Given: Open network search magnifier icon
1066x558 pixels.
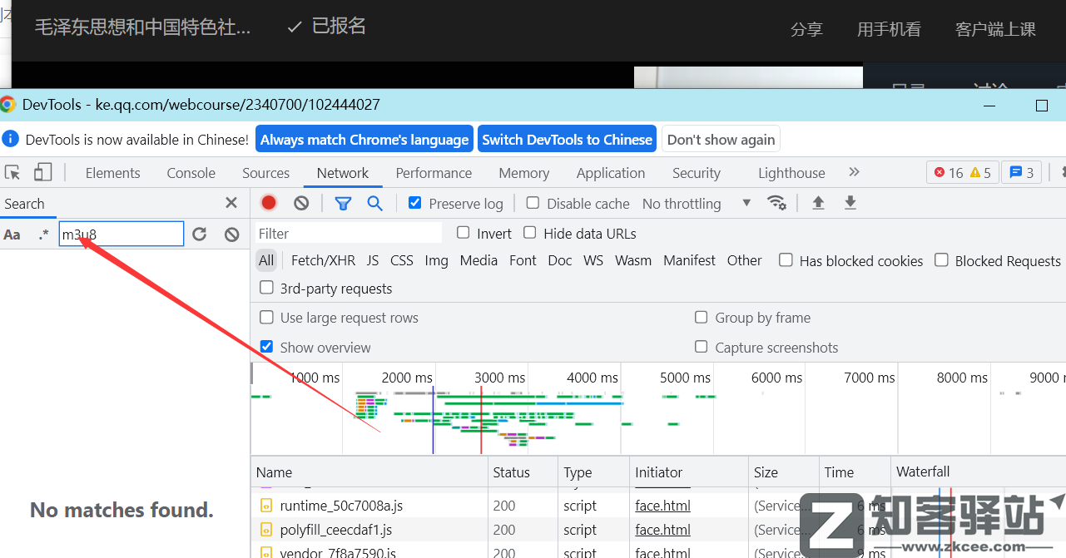Looking at the screenshot, I should [x=375, y=203].
